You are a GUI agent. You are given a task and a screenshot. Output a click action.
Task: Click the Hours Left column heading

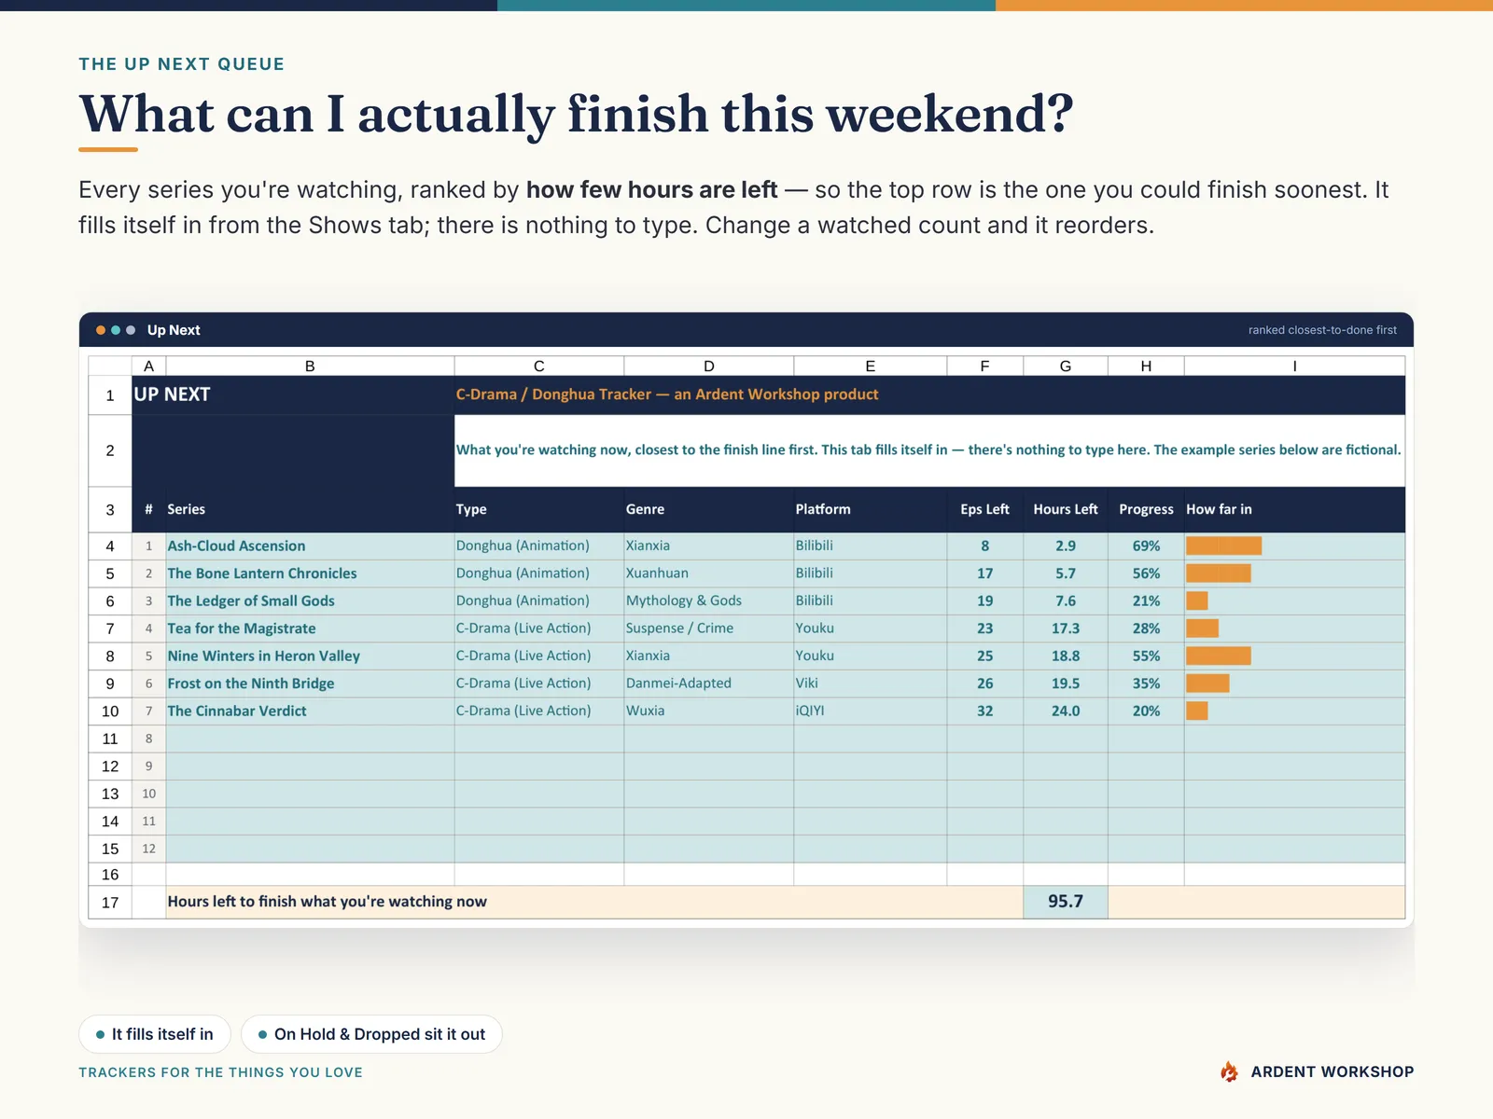coord(1066,509)
